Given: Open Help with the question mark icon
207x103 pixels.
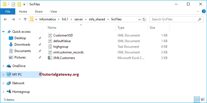Looking at the screenshot, I should point(204,11).
